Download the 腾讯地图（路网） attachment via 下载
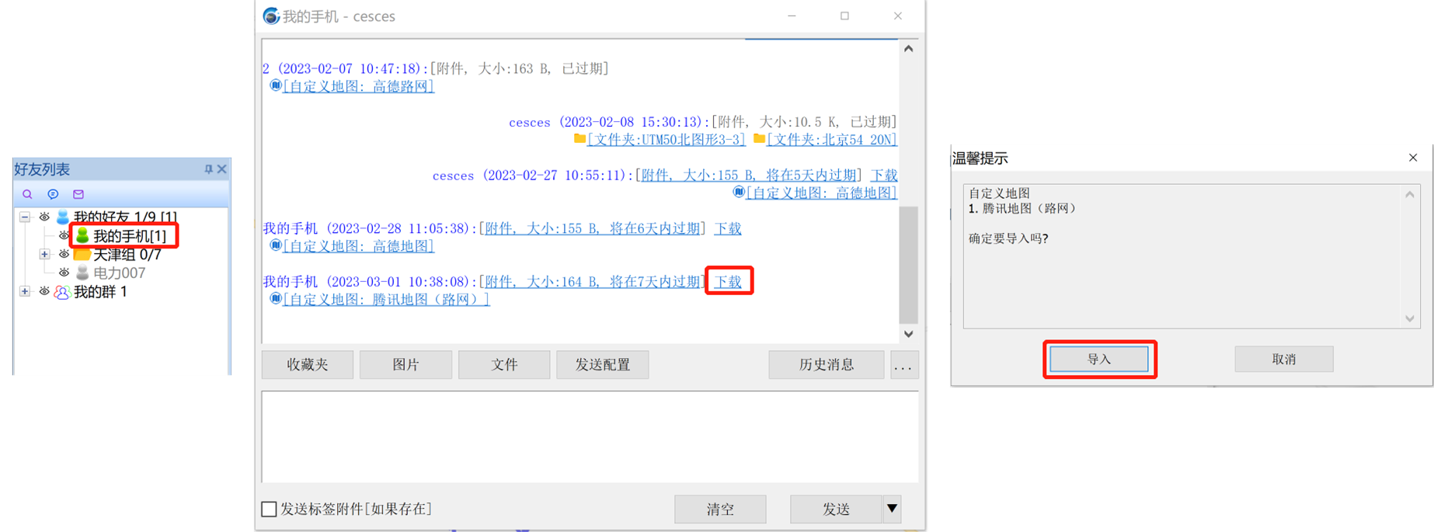 [728, 281]
